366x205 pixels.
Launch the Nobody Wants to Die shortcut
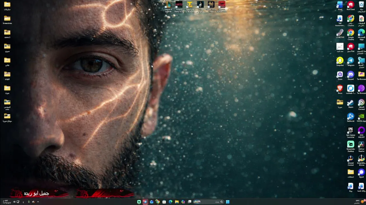[179, 7]
